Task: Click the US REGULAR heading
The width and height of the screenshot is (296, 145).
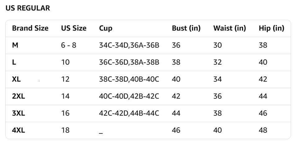Action: tap(28, 8)
